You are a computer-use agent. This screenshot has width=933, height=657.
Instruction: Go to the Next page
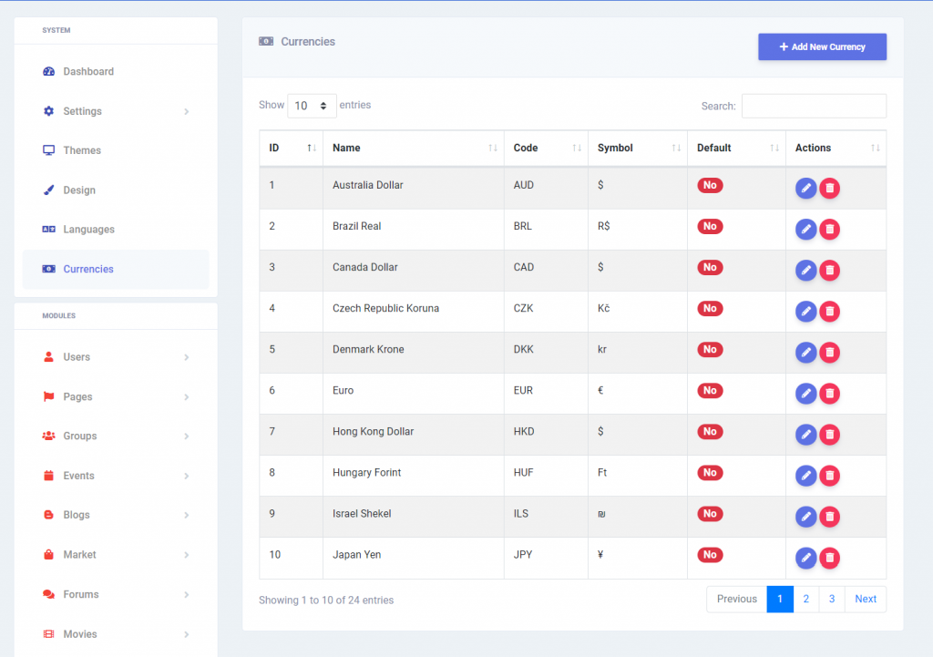click(x=866, y=600)
